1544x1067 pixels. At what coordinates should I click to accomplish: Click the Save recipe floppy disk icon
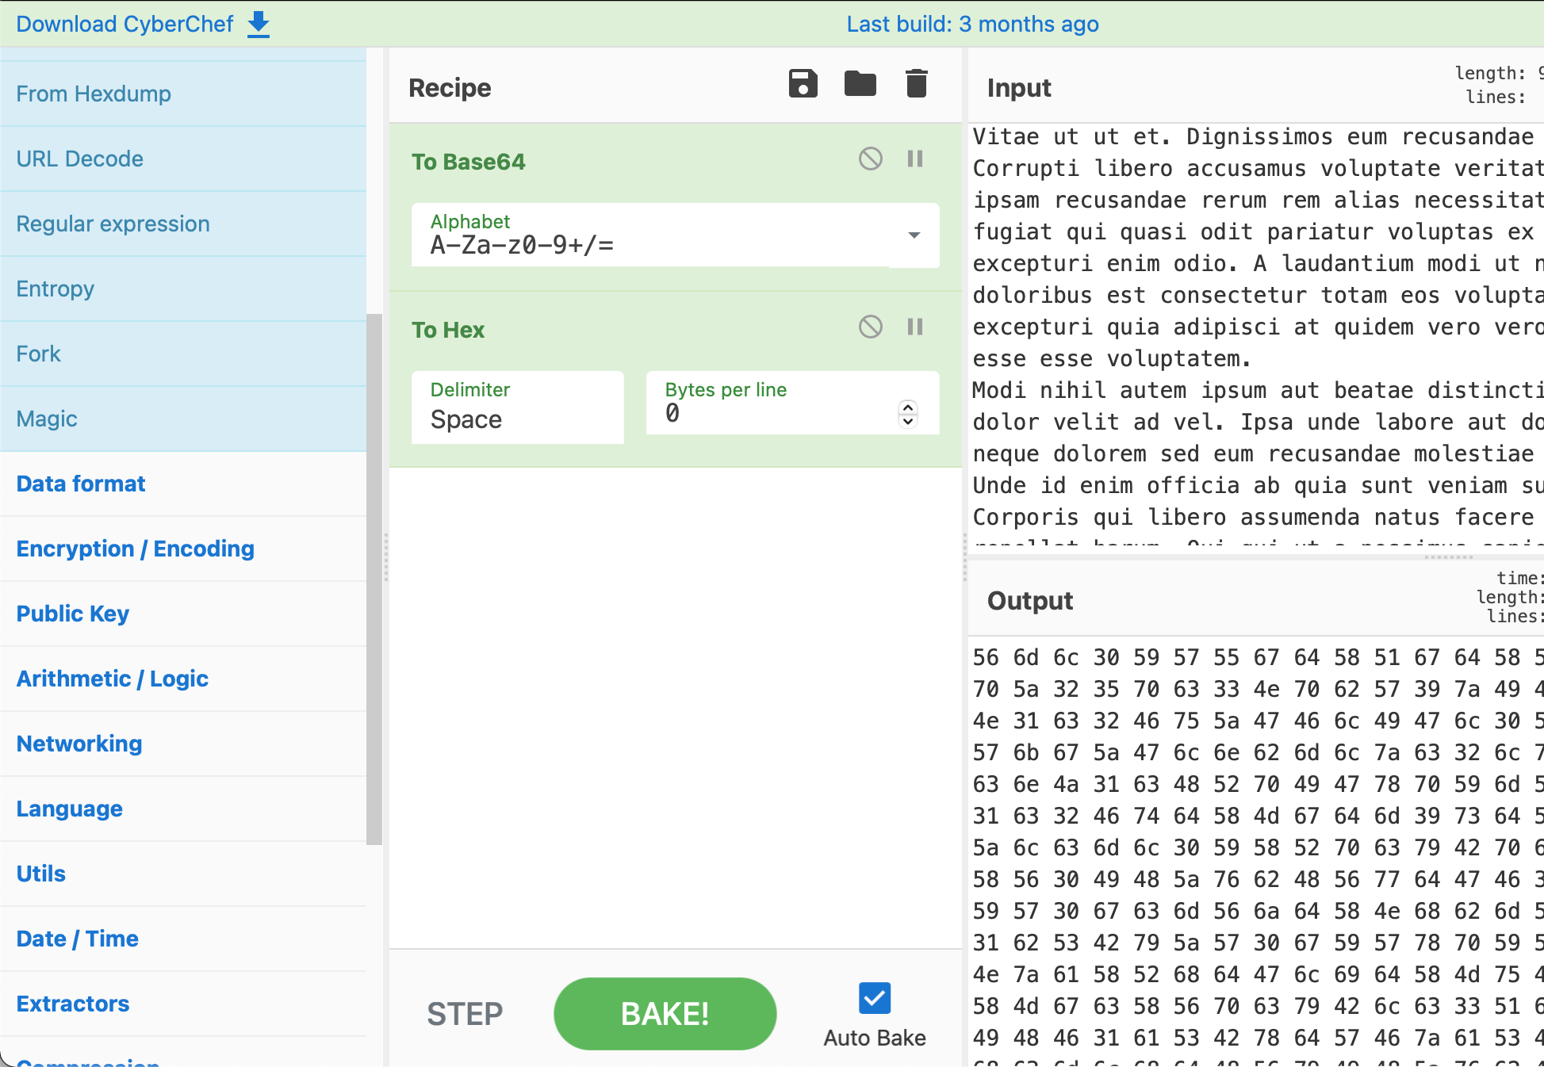tap(803, 83)
